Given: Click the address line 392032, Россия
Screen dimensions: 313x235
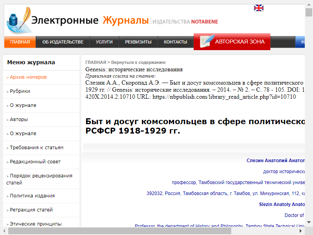Looking at the screenshot, I should [226, 193].
